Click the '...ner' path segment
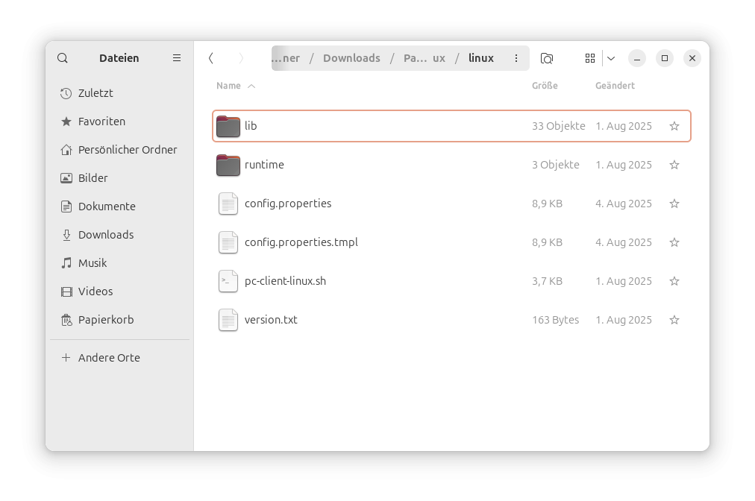This screenshot has height=501, width=755. coord(286,58)
